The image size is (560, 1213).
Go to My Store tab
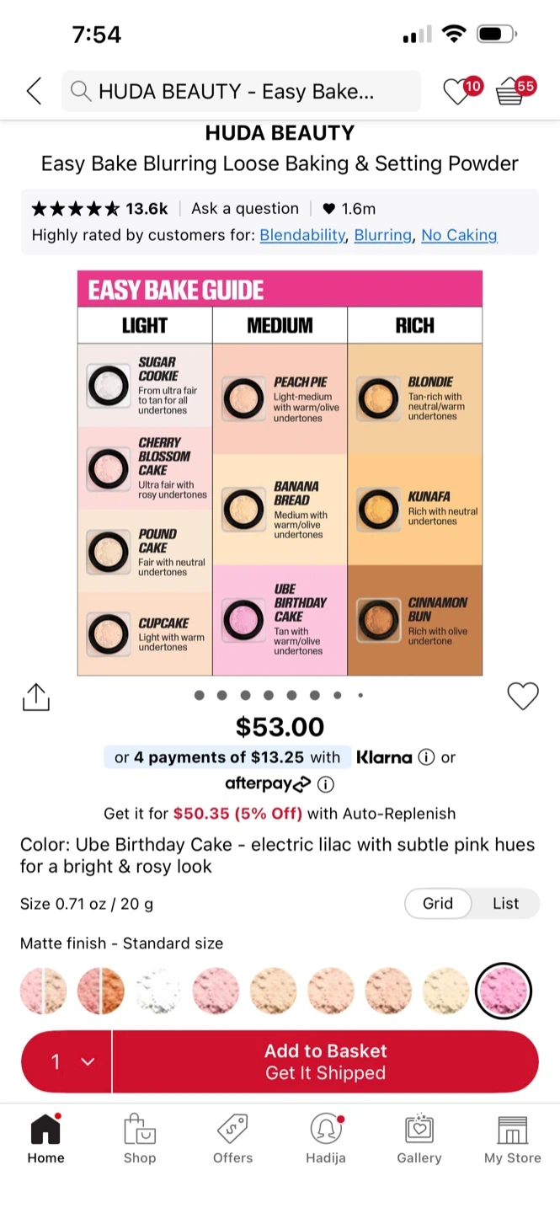coord(512,1139)
